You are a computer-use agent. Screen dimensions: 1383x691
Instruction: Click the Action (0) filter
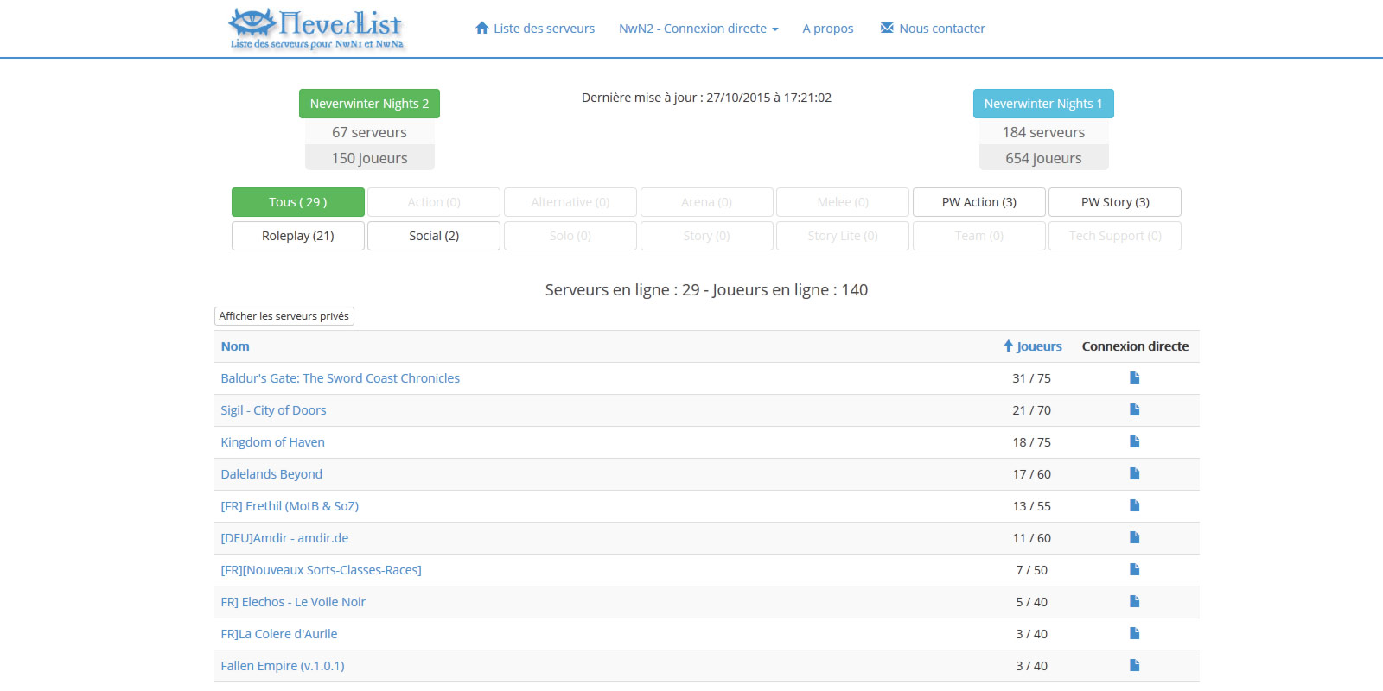434,202
